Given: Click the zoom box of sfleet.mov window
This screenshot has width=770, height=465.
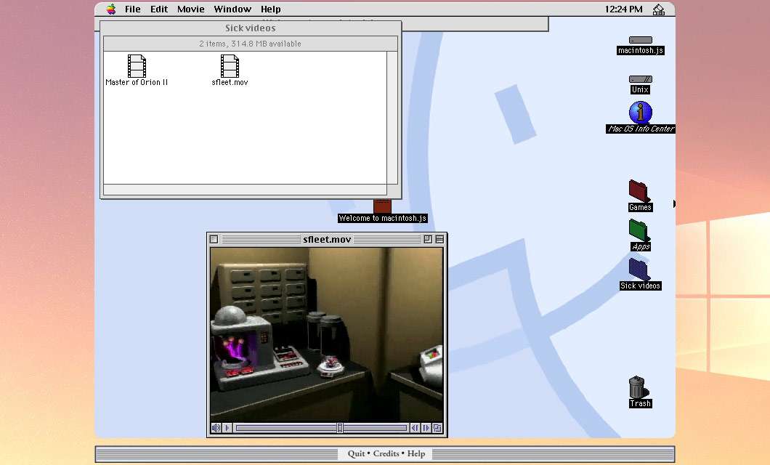Looking at the screenshot, I should coord(428,239).
